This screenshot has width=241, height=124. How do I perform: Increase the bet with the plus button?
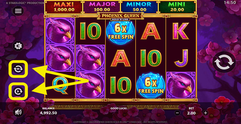point(205,113)
